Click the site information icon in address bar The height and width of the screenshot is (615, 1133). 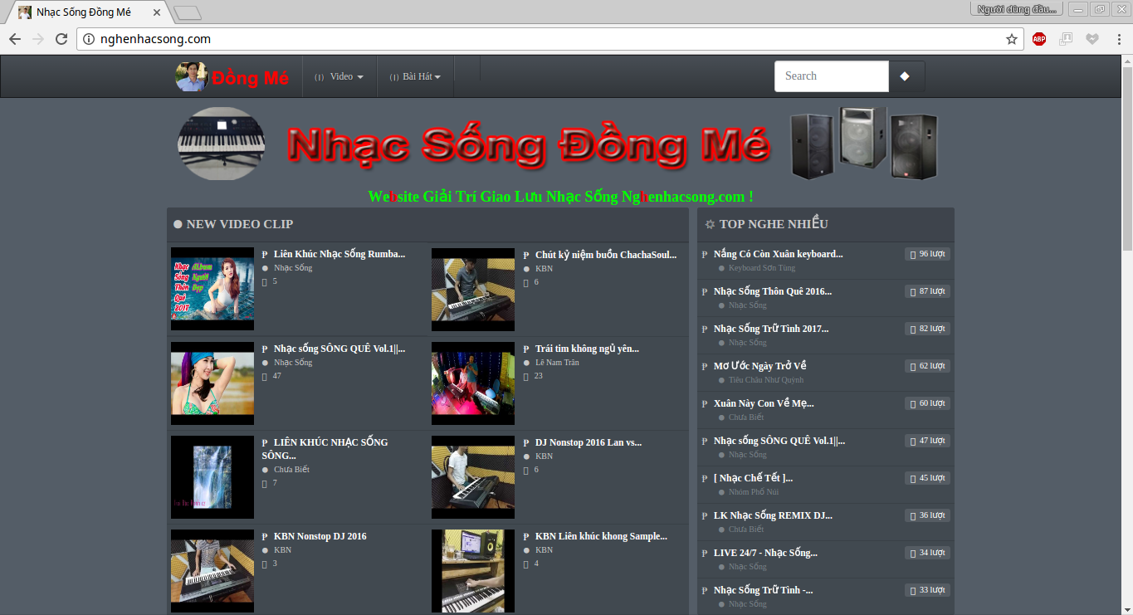pyautogui.click(x=89, y=39)
